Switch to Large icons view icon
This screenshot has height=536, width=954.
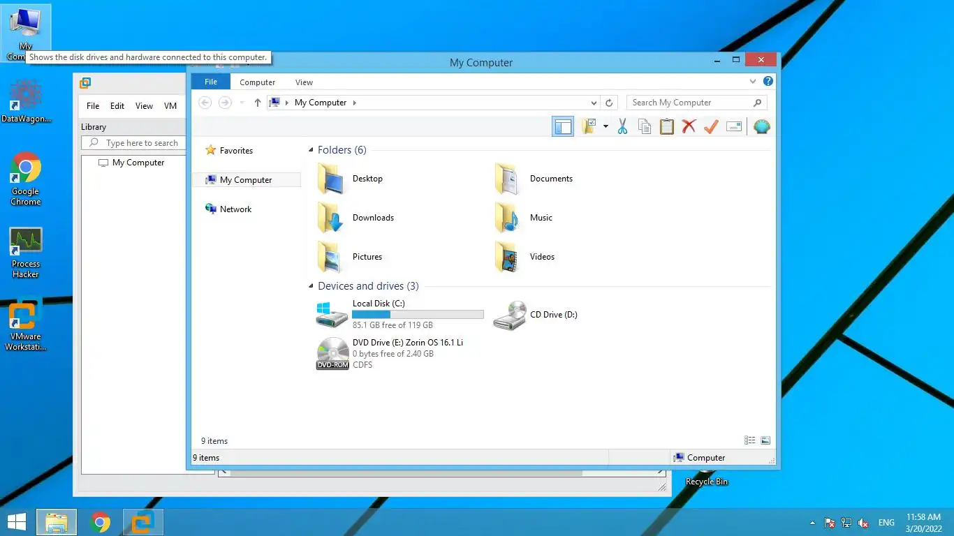pyautogui.click(x=765, y=440)
